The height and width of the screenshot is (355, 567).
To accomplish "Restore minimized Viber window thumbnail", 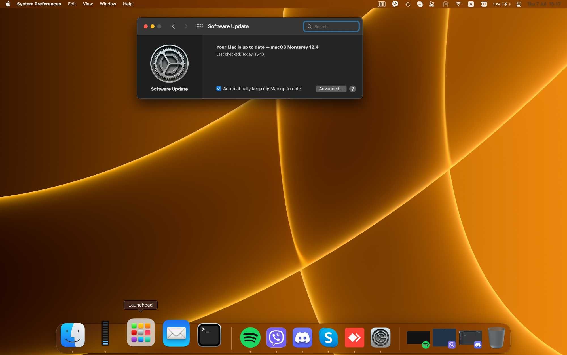I will pyautogui.click(x=444, y=338).
